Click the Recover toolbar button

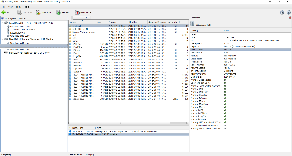[63, 12]
